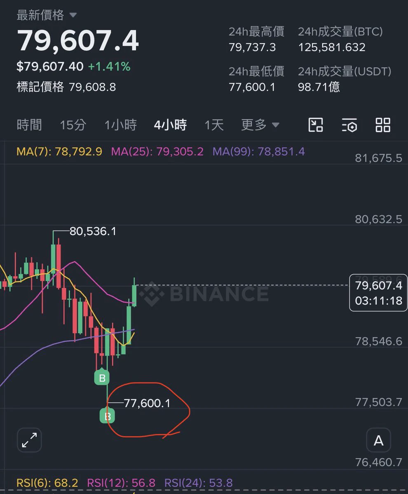Open the chart drawing tools icon
408x494 pixels.
316,125
